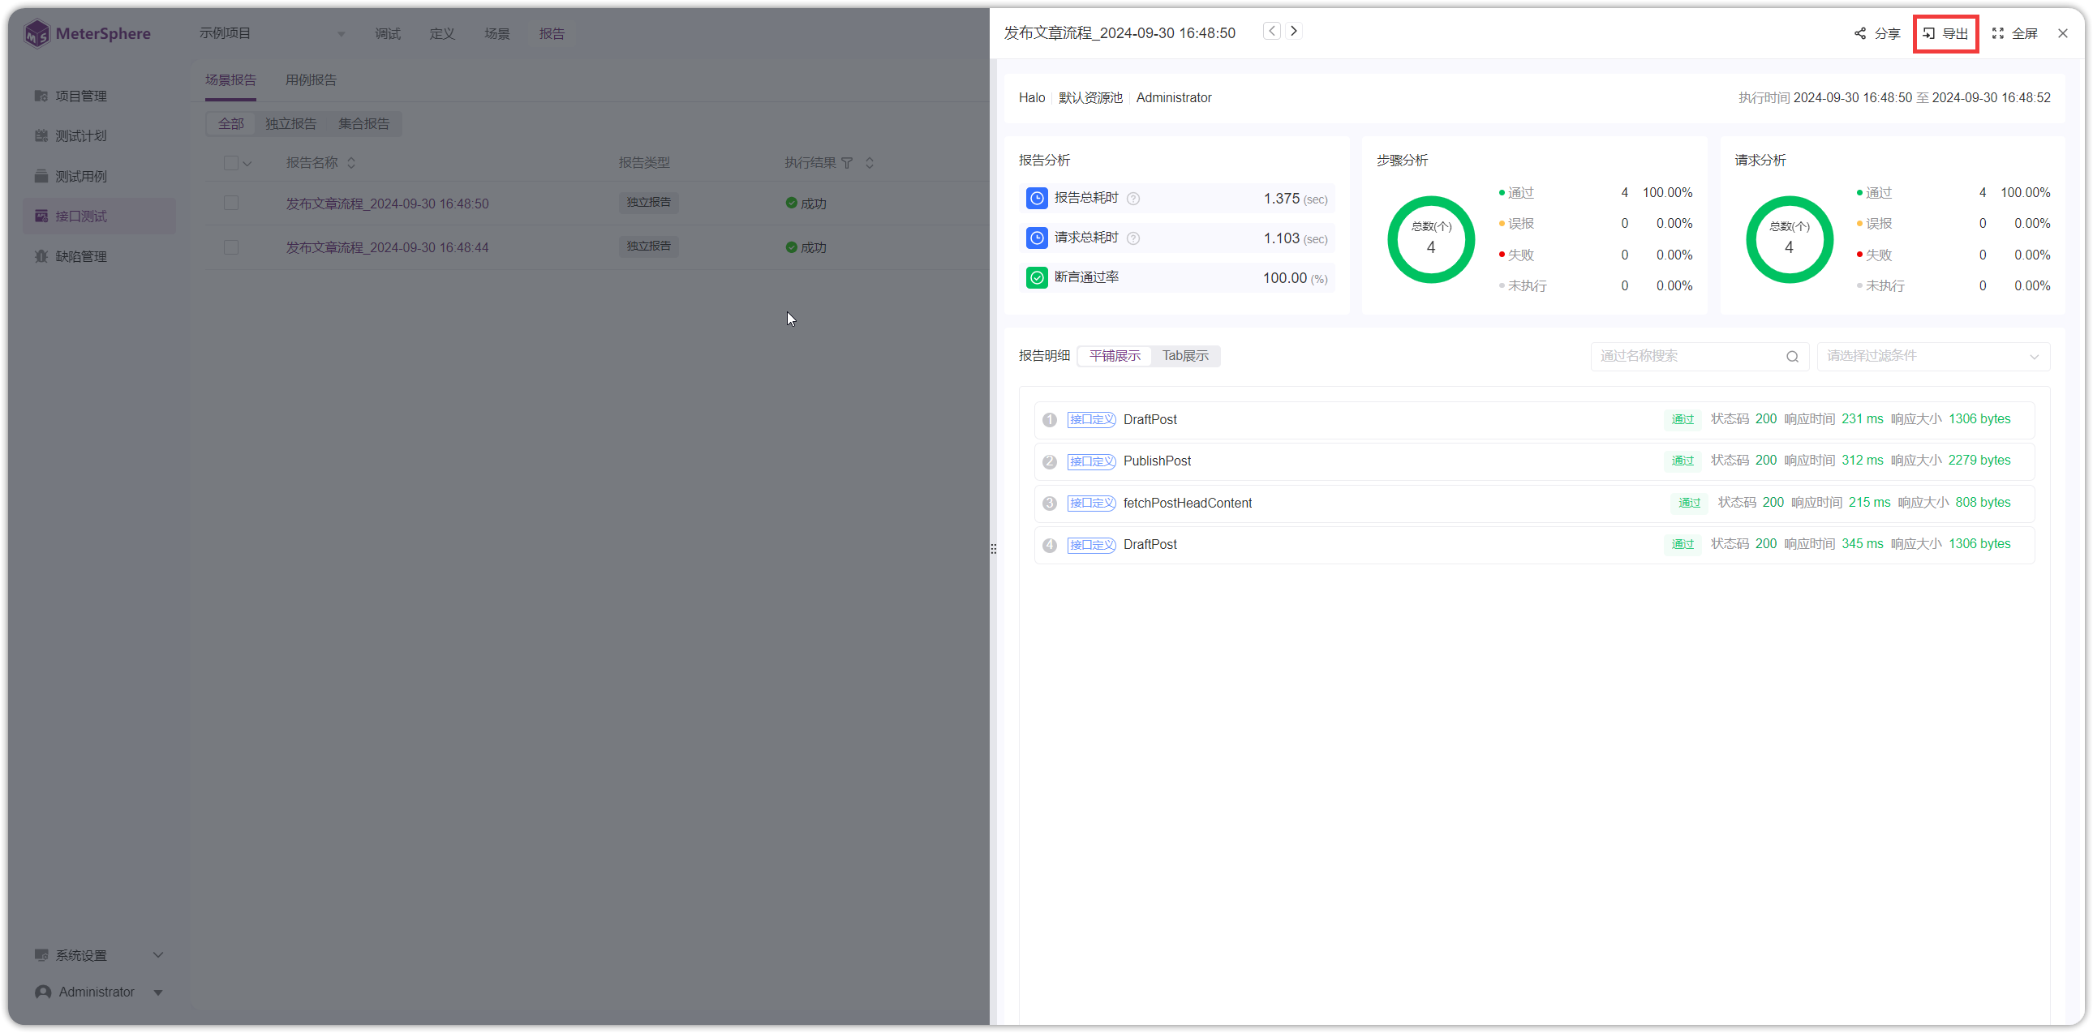Click the 执行结果 filter funnel icon
The height and width of the screenshot is (1033, 2093).
(847, 163)
